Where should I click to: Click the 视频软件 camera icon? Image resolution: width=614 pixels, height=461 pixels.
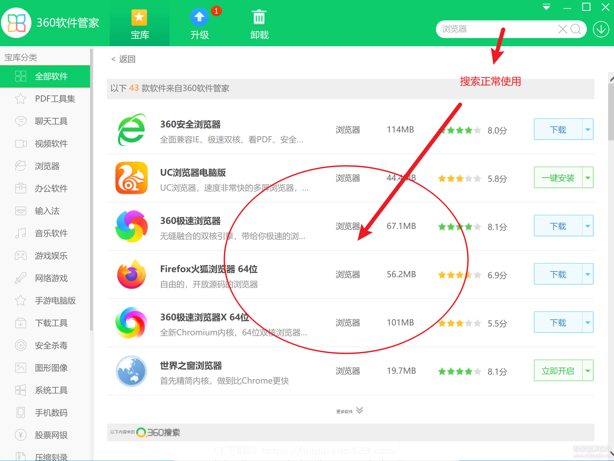tap(21, 144)
